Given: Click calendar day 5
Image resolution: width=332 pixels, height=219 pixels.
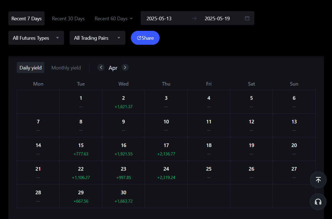Looking at the screenshot, I should click(x=251, y=102).
